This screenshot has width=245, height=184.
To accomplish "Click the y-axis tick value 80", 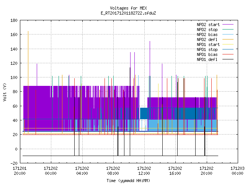I will (15, 92).
